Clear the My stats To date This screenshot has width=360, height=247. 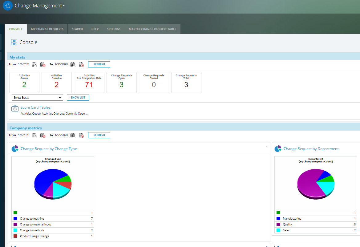tap(81, 64)
